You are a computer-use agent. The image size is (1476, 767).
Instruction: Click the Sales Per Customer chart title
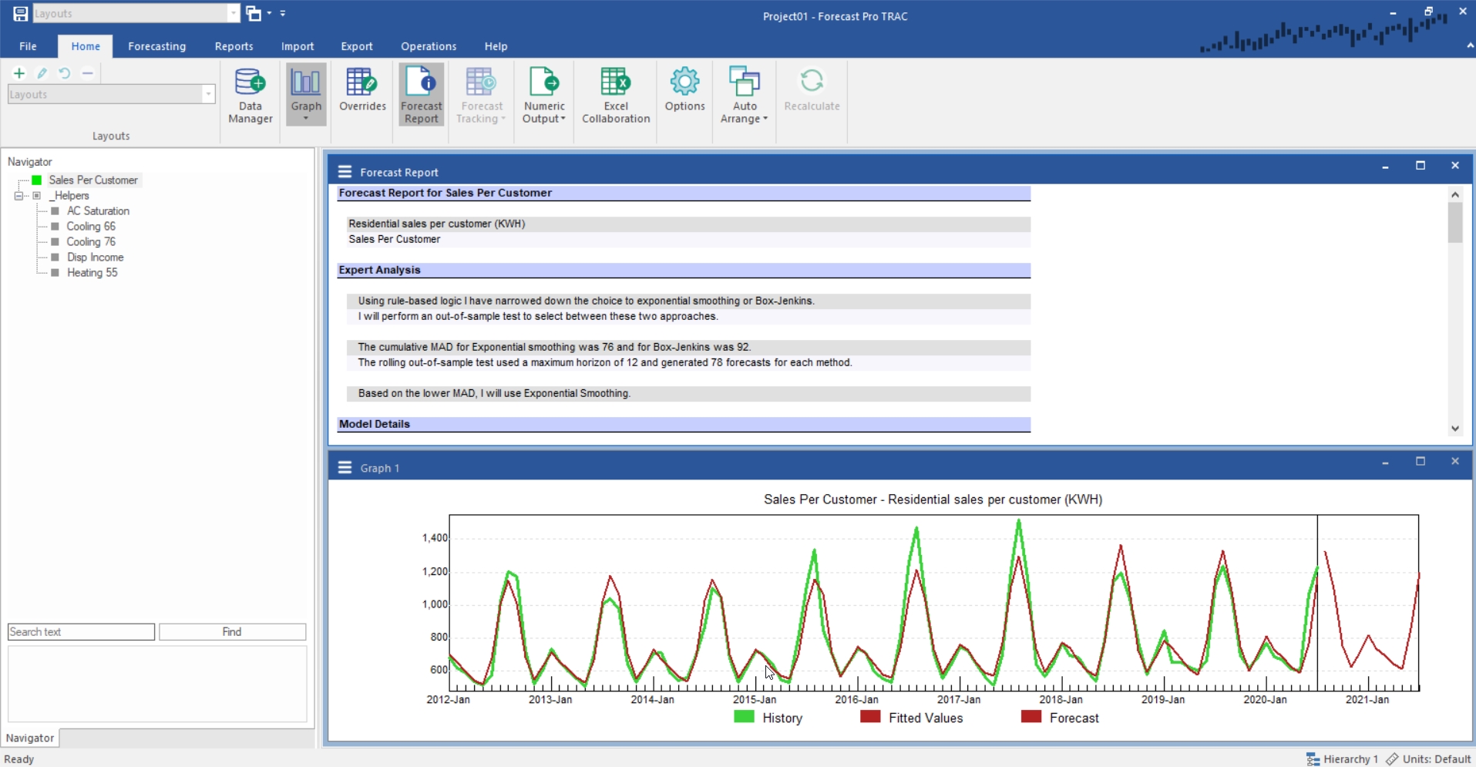click(x=933, y=500)
